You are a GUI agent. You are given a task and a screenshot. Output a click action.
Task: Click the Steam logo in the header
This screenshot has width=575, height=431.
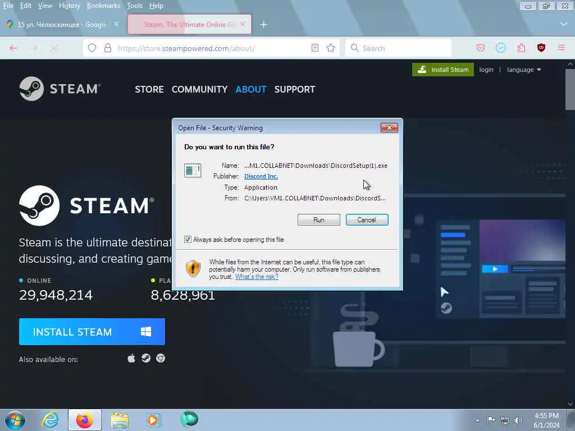(x=59, y=89)
